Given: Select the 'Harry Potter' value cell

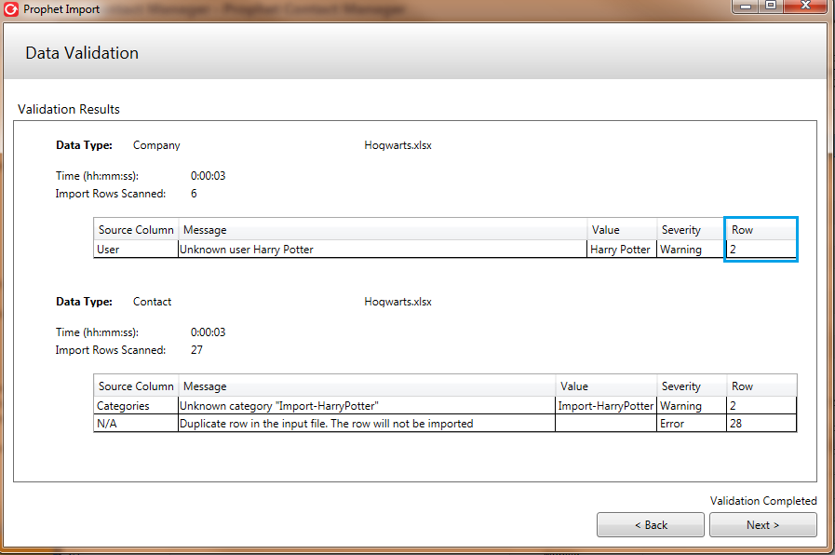Looking at the screenshot, I should click(622, 250).
